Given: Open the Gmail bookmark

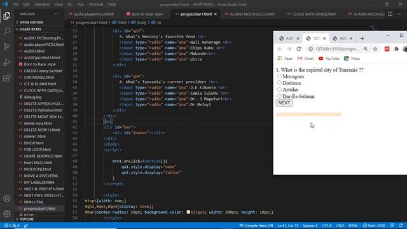Looking at the screenshot, I should tap(305, 59).
